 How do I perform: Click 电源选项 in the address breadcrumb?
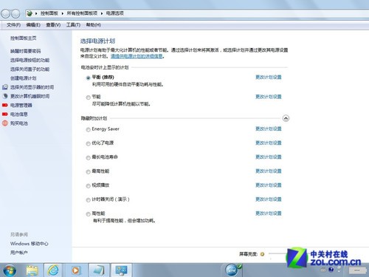(x=114, y=13)
